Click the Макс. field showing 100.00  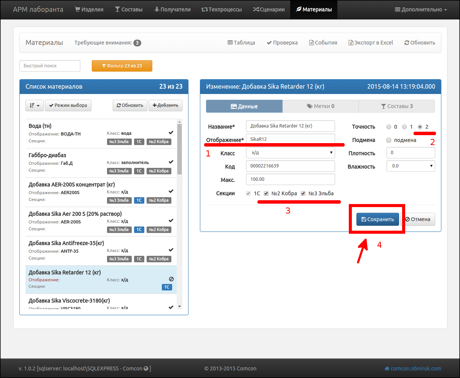(291, 179)
